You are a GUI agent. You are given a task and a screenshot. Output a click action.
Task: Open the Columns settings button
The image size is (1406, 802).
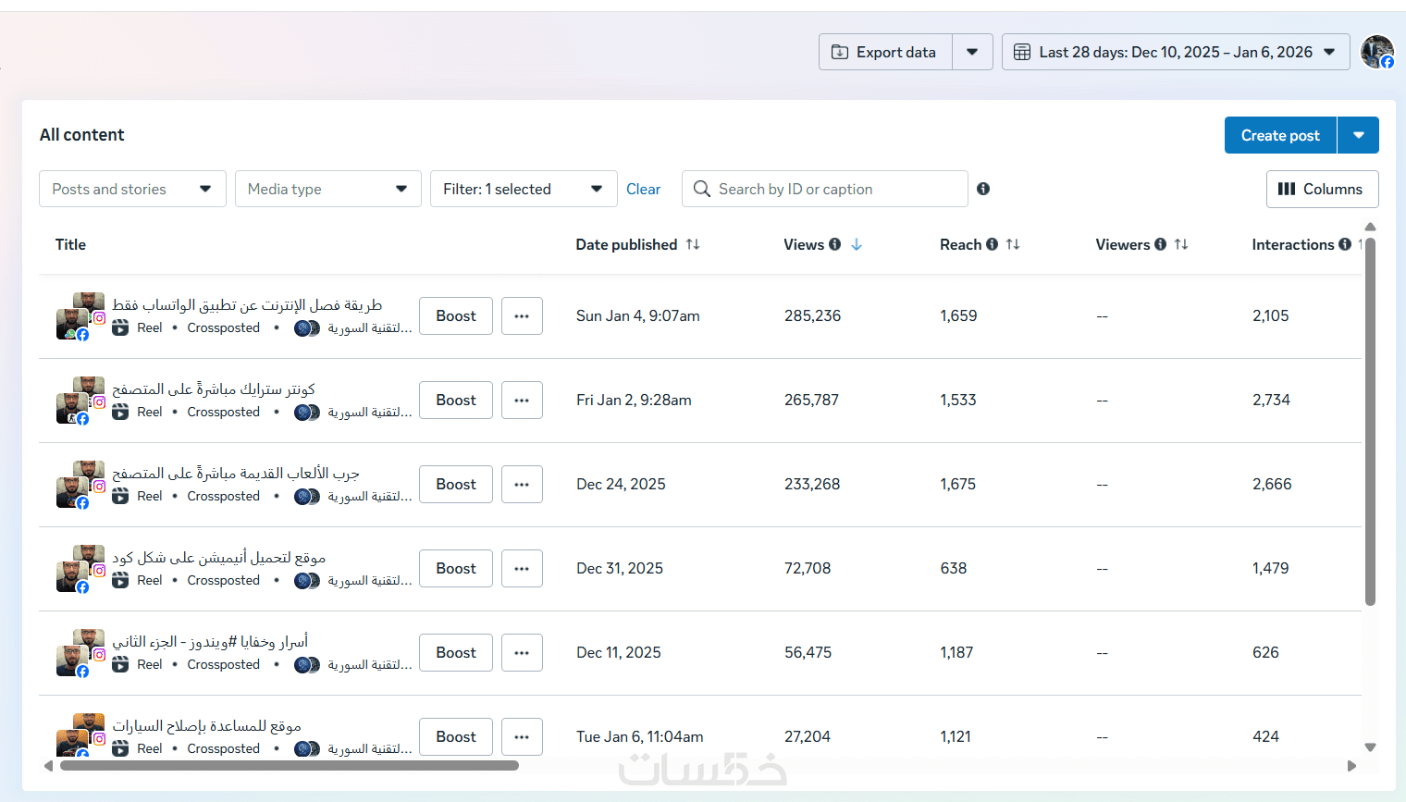pos(1322,189)
